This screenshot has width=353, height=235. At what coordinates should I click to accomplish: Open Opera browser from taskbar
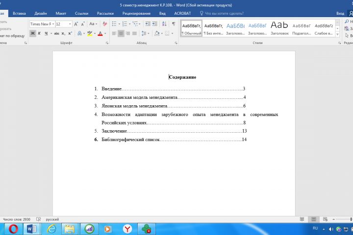14,229
